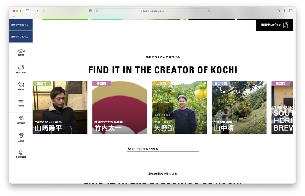Choose the 畜産物 cow icon category
The height and width of the screenshot is (196, 305).
coord(21,86)
